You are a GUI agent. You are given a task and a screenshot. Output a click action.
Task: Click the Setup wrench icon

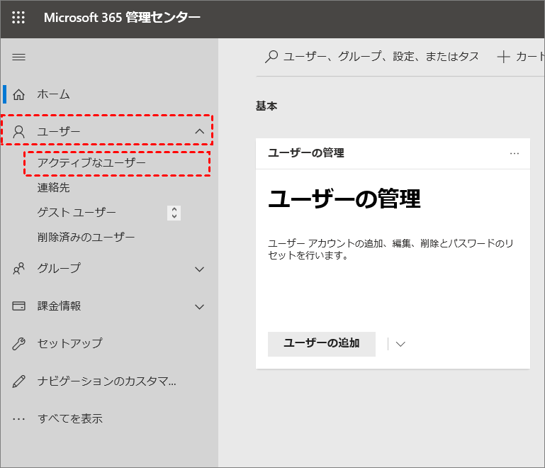18,343
